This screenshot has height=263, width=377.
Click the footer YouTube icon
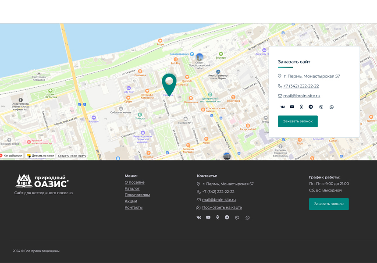(x=208, y=217)
